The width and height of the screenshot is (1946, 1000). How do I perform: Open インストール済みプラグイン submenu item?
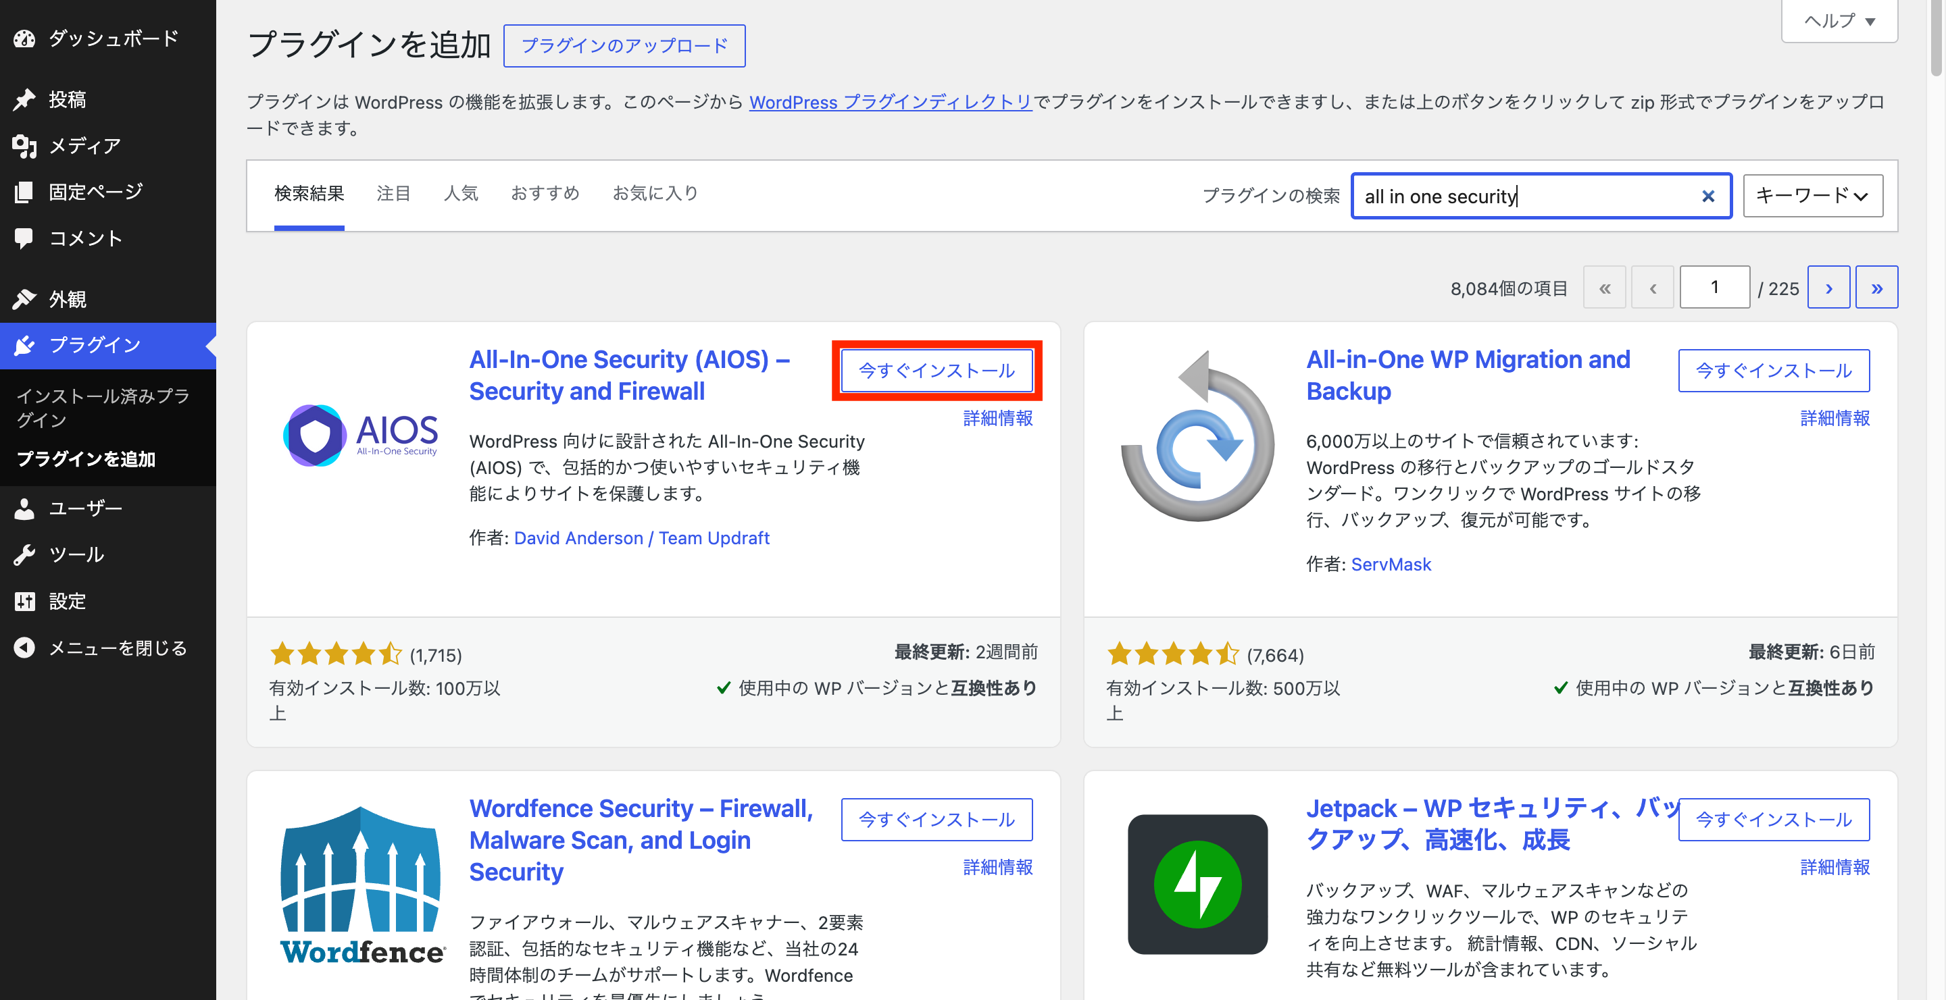(103, 408)
